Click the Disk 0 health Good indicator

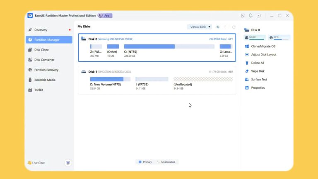pos(255,38)
